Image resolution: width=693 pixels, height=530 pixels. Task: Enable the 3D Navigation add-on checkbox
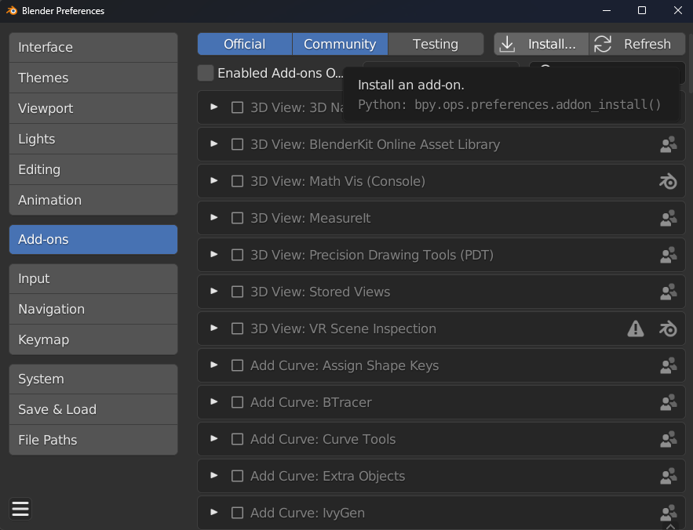[237, 107]
